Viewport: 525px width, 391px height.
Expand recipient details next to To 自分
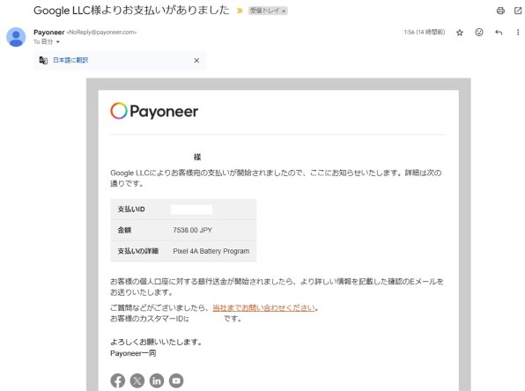click(57, 42)
